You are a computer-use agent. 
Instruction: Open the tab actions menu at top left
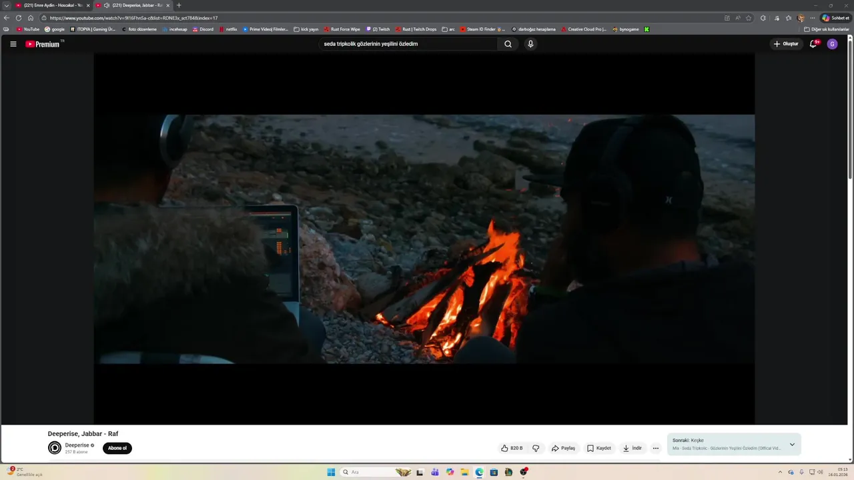click(x=7, y=5)
